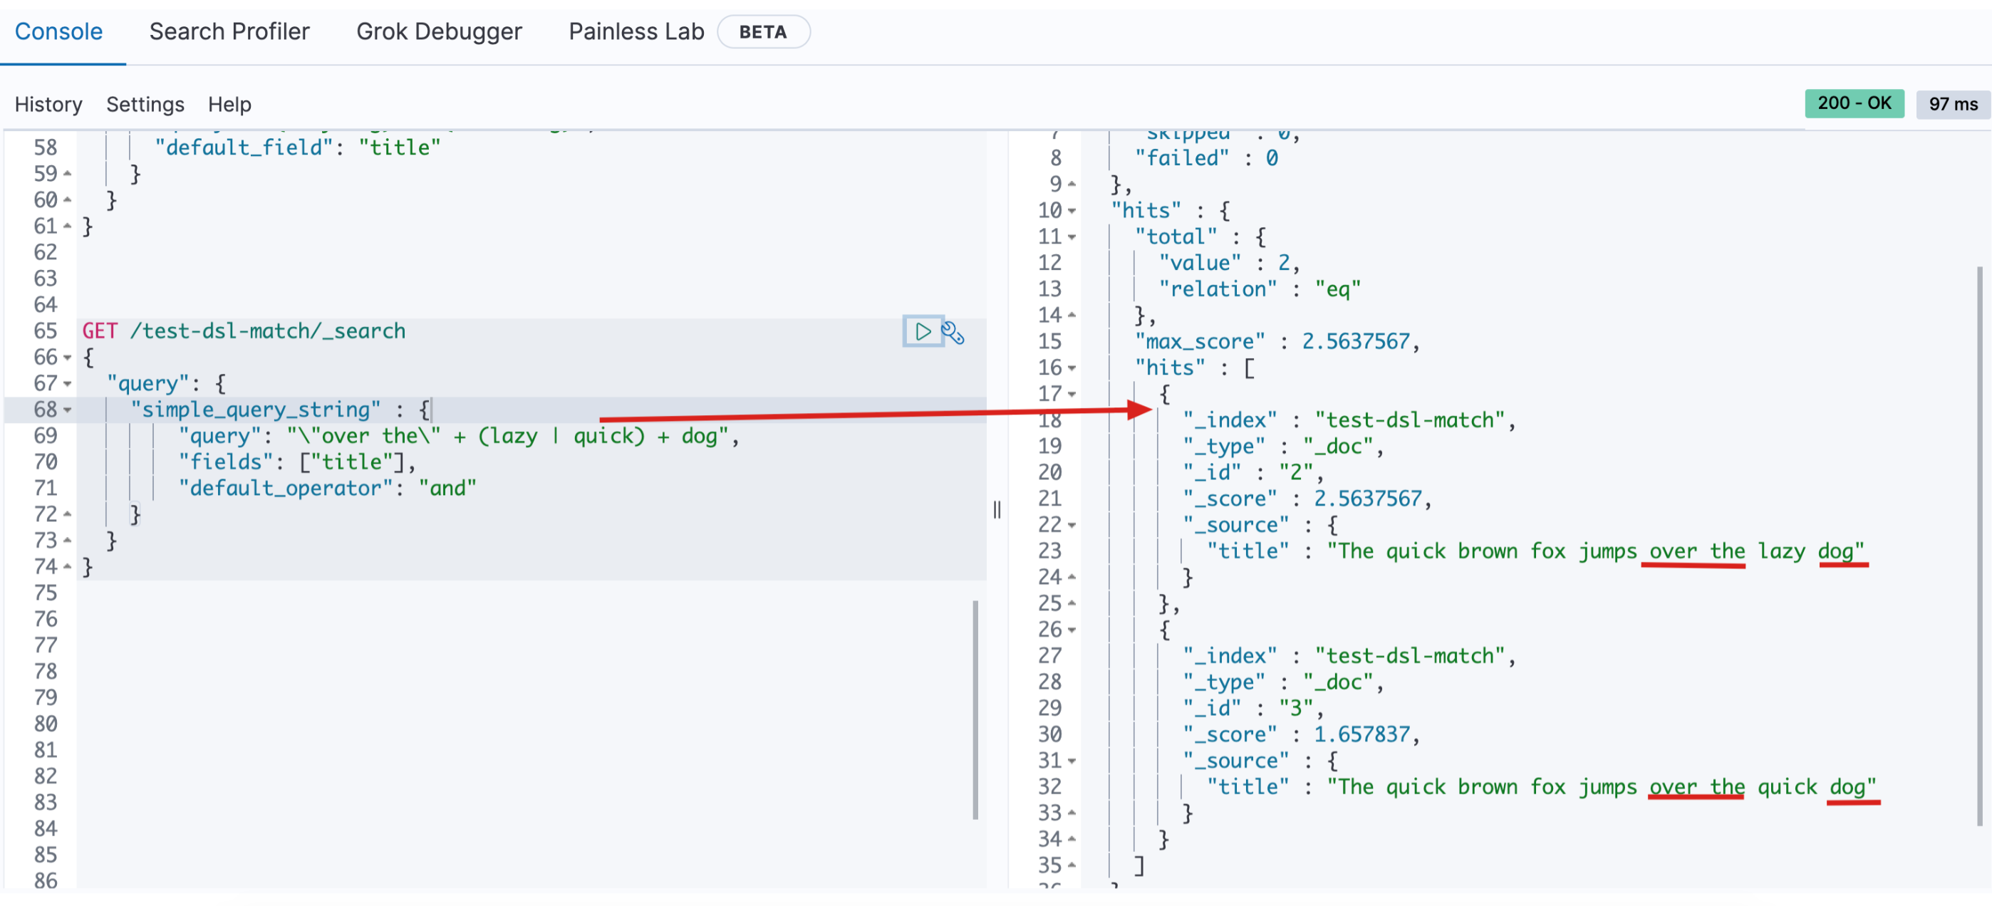Viewport: 1992px width, 906px height.
Task: Toggle the fold marker on response line 9
Action: pos(1072,184)
